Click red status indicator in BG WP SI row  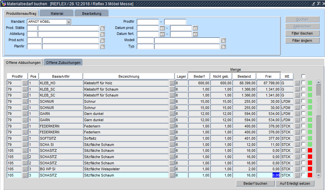coord(310,169)
